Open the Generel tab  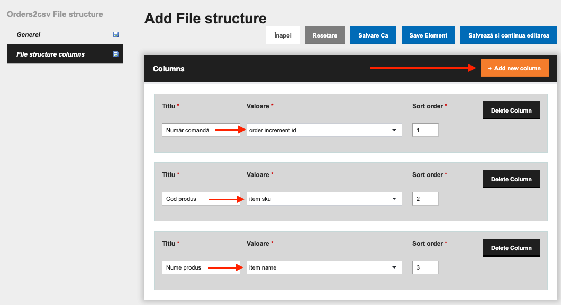pyautogui.click(x=65, y=35)
